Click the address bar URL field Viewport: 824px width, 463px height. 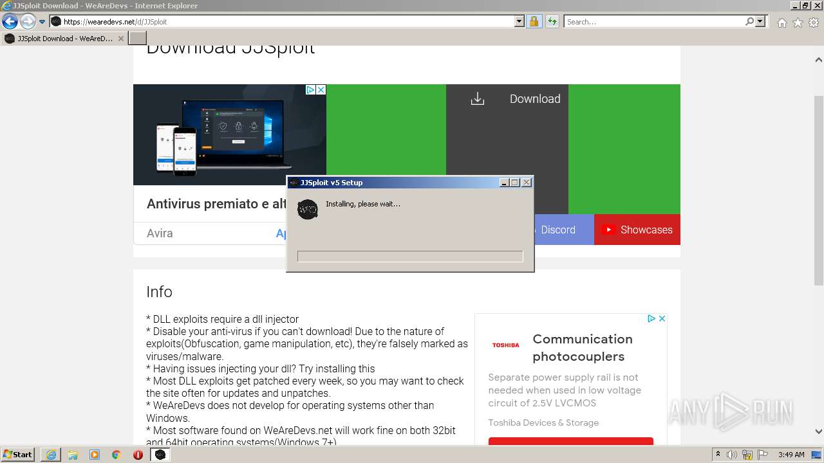[x=282, y=22]
